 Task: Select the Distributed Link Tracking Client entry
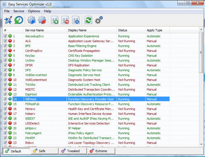(89, 85)
